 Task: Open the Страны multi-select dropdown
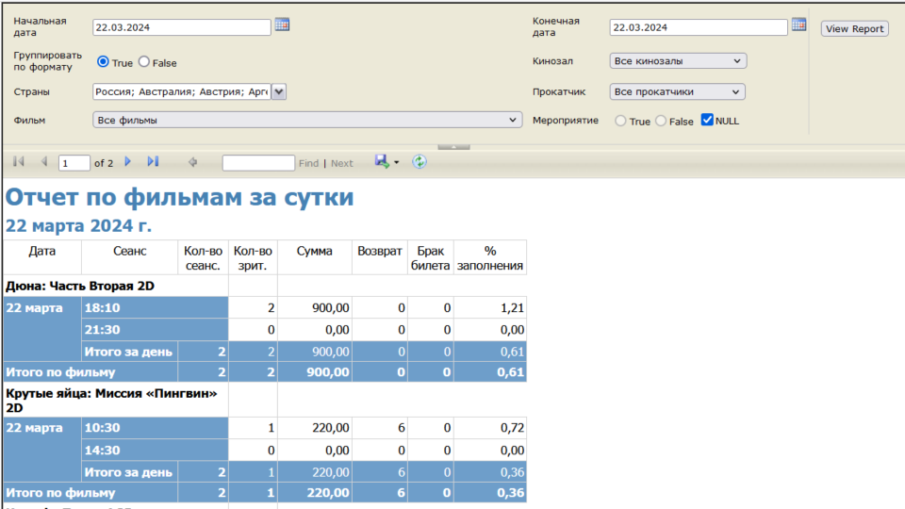pos(278,91)
